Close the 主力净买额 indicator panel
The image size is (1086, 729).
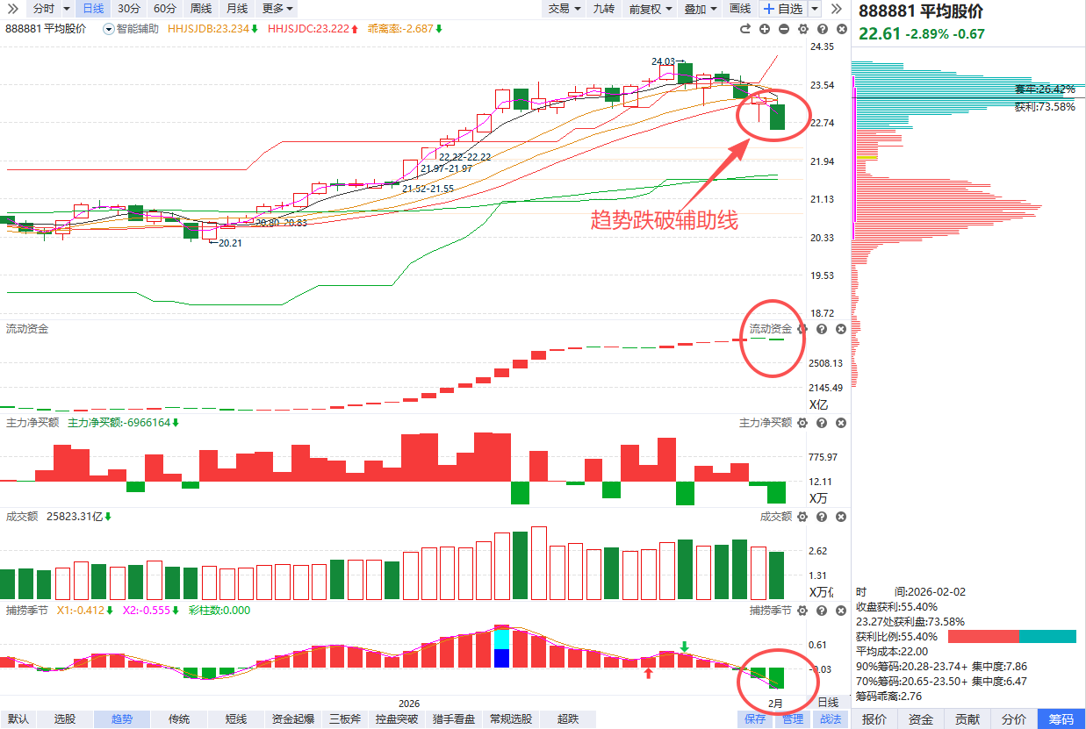point(840,422)
